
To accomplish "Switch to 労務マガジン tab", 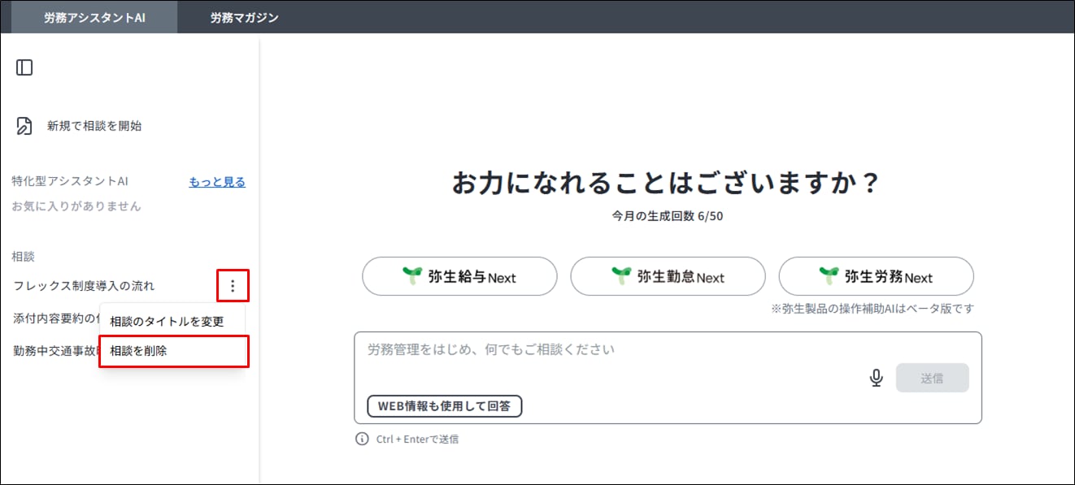I will coord(244,17).
